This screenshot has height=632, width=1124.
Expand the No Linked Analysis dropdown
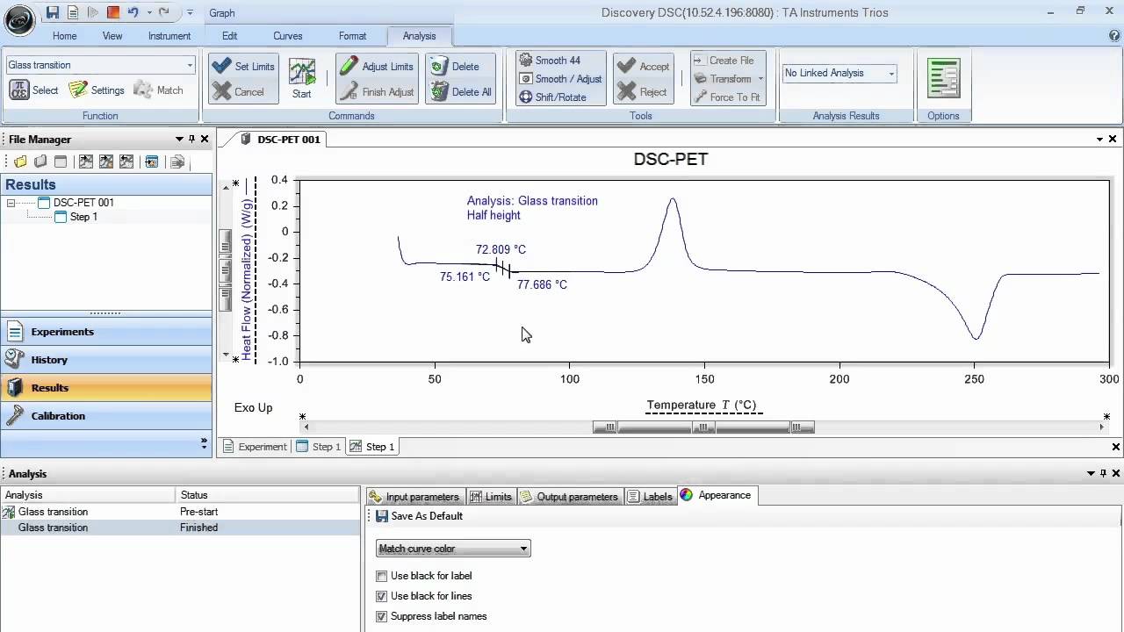[891, 74]
